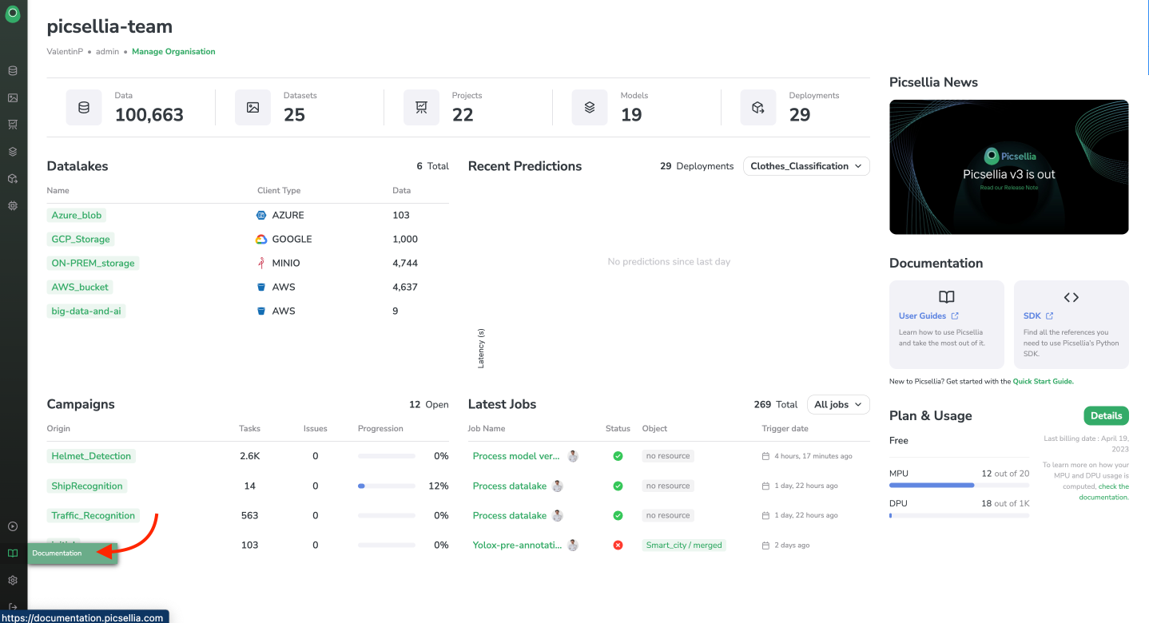
Task: Click the '4 hours, 17 minutes ago' trigger date
Action: click(813, 456)
